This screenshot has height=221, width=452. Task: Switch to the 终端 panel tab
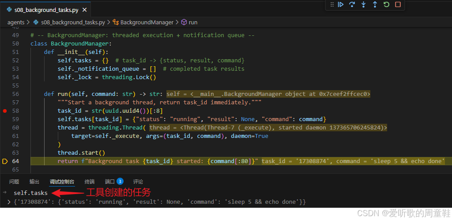[x=89, y=182]
